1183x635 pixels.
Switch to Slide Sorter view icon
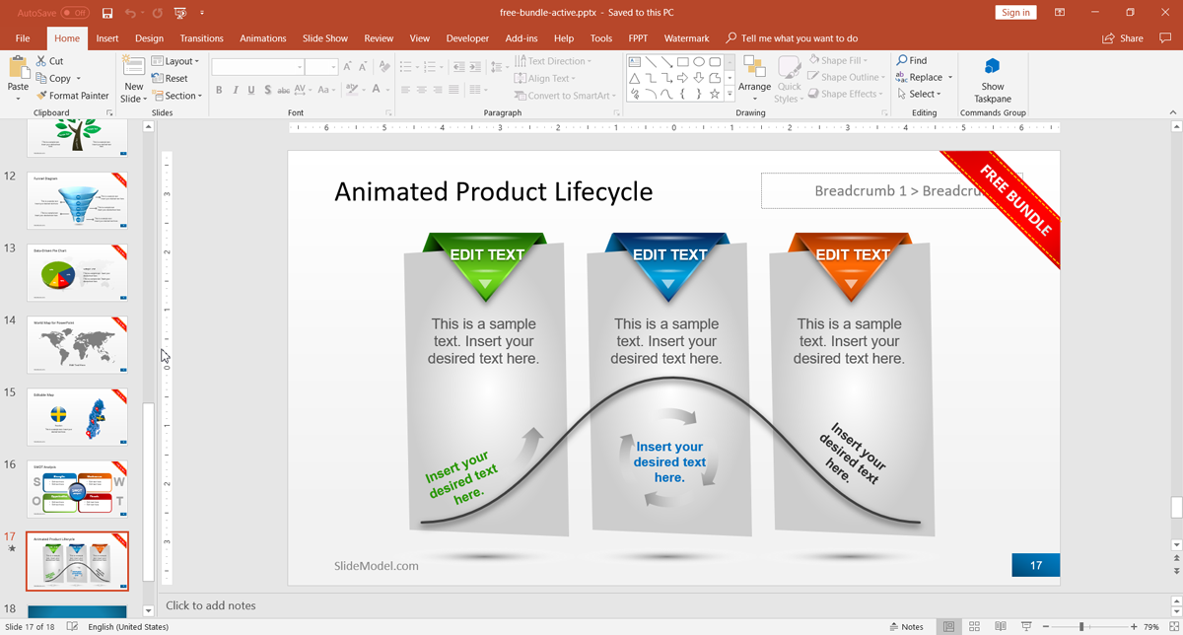[x=974, y=627]
